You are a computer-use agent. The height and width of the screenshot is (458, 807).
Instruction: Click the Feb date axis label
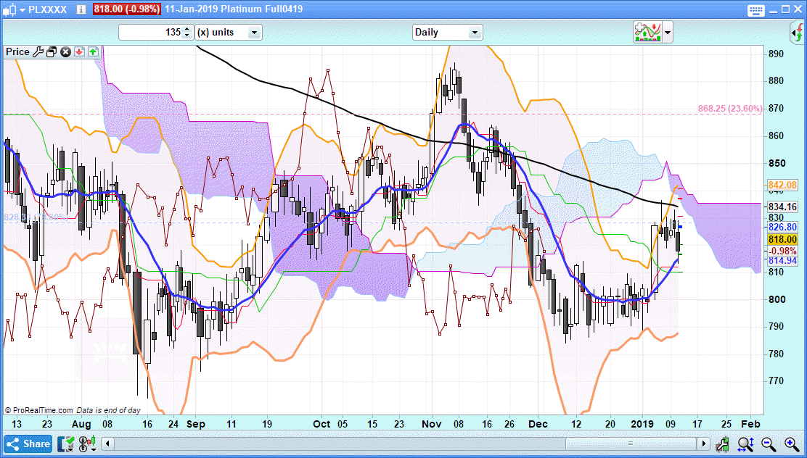pos(750,424)
